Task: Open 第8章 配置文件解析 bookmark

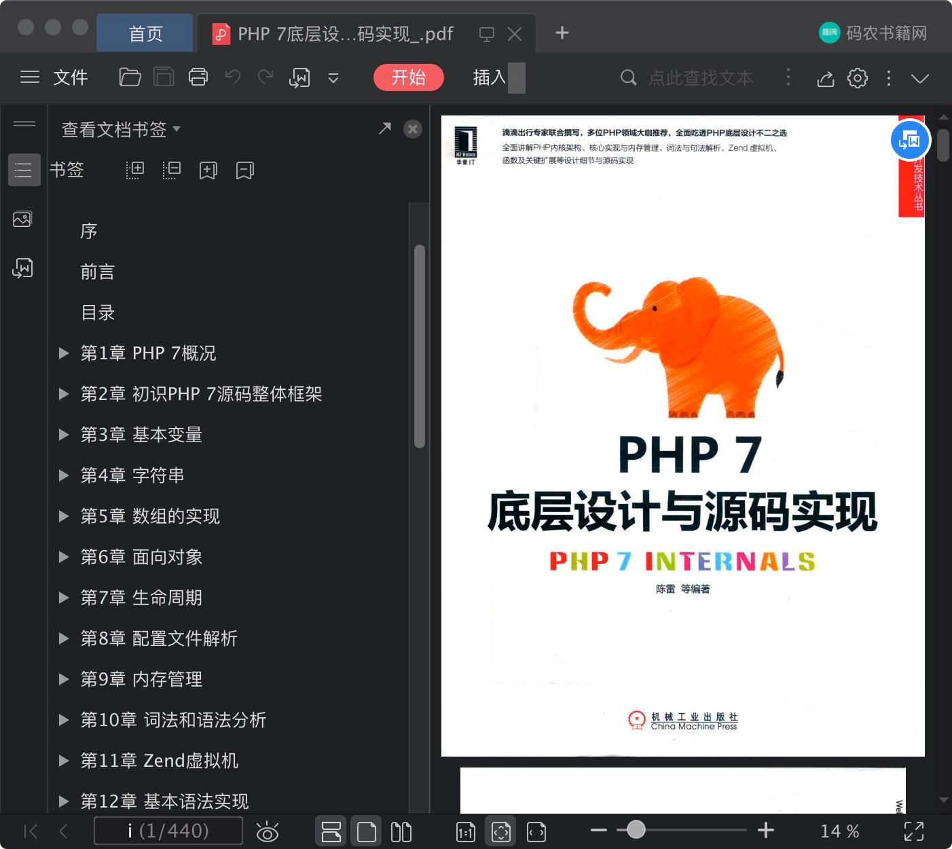Action: pos(159,638)
